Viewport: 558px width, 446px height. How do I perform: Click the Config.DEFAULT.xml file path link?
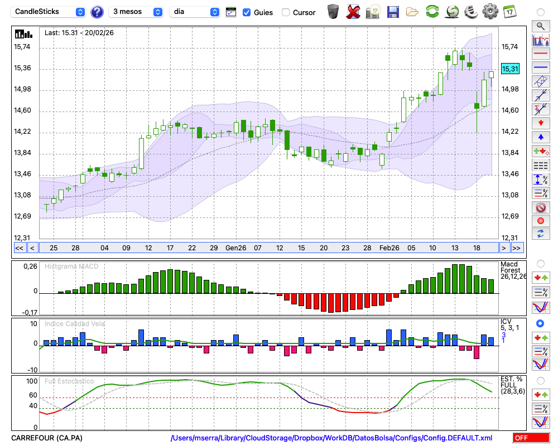pos(331,438)
